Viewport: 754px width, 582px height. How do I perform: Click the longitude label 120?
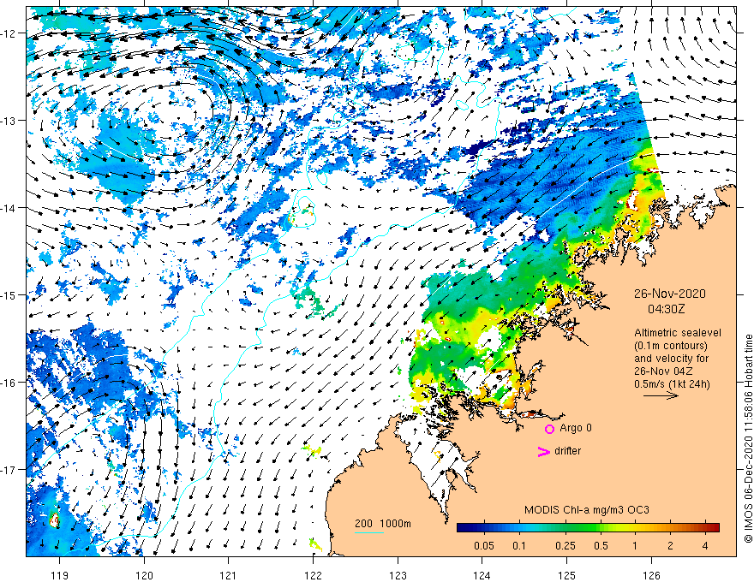coord(144,575)
